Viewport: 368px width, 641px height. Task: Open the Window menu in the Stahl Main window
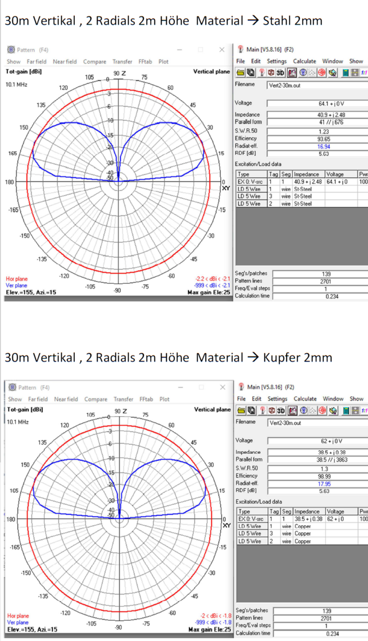[x=333, y=61]
